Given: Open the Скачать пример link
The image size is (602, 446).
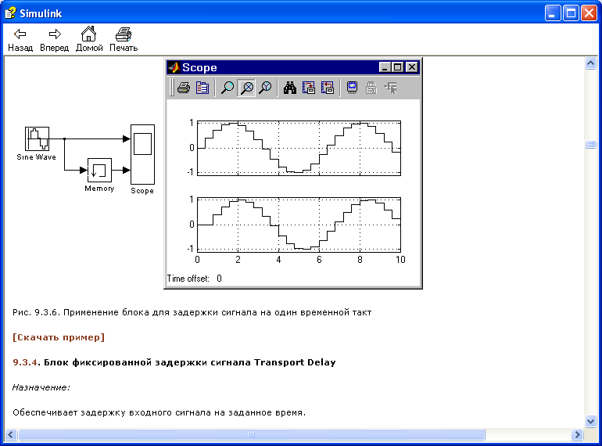Looking at the screenshot, I should click(x=59, y=337).
